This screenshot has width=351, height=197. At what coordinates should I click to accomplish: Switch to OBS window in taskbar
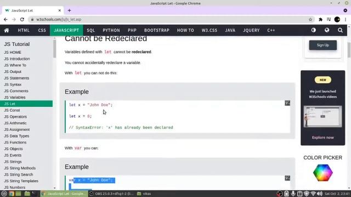111,194
